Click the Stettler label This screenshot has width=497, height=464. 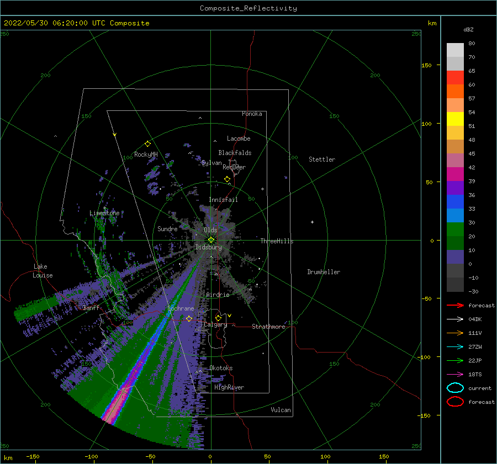(322, 159)
